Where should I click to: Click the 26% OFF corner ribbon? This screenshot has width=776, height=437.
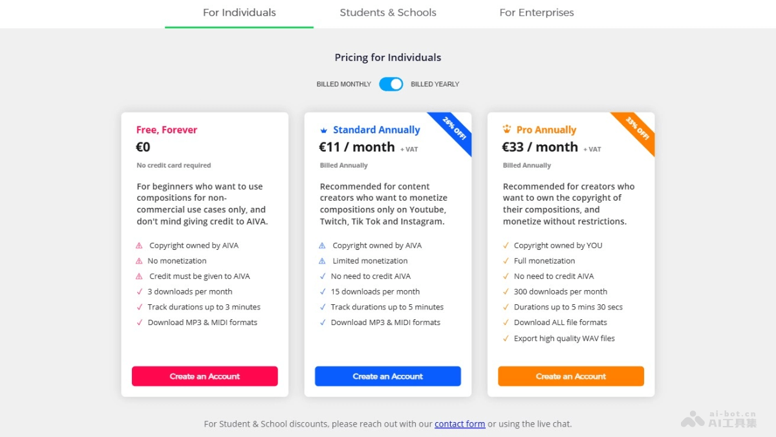[455, 129]
